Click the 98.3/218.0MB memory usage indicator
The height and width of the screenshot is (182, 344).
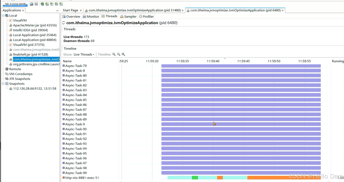[x=15, y=4]
